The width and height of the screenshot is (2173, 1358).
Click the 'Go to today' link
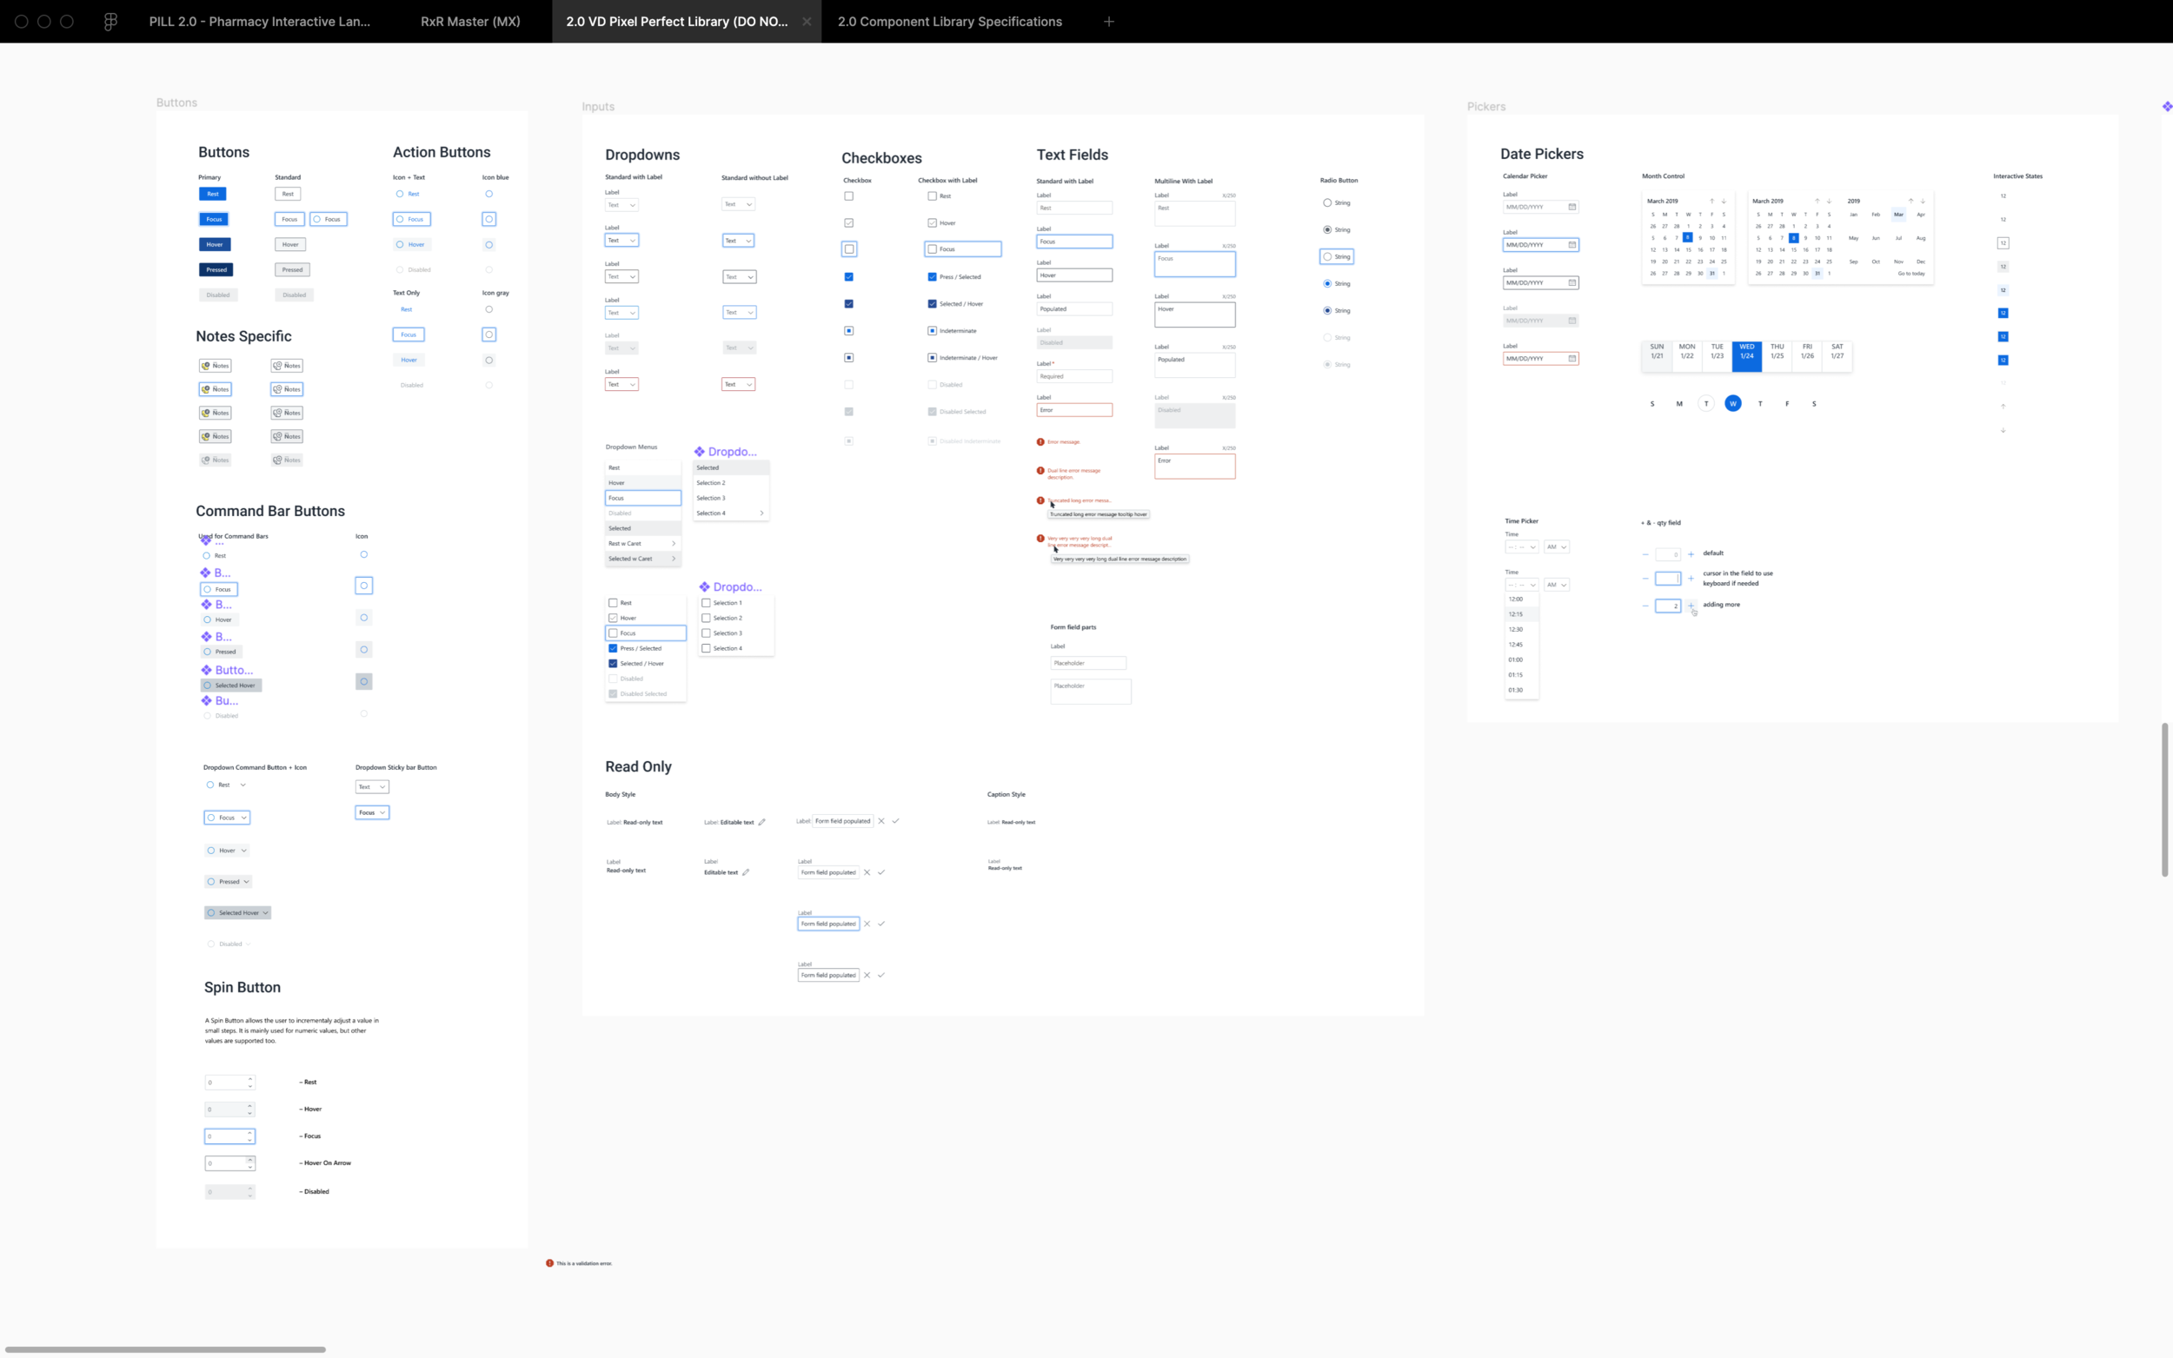click(1911, 273)
